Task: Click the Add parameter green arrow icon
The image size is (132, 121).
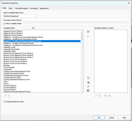Action: click(x=88, y=31)
